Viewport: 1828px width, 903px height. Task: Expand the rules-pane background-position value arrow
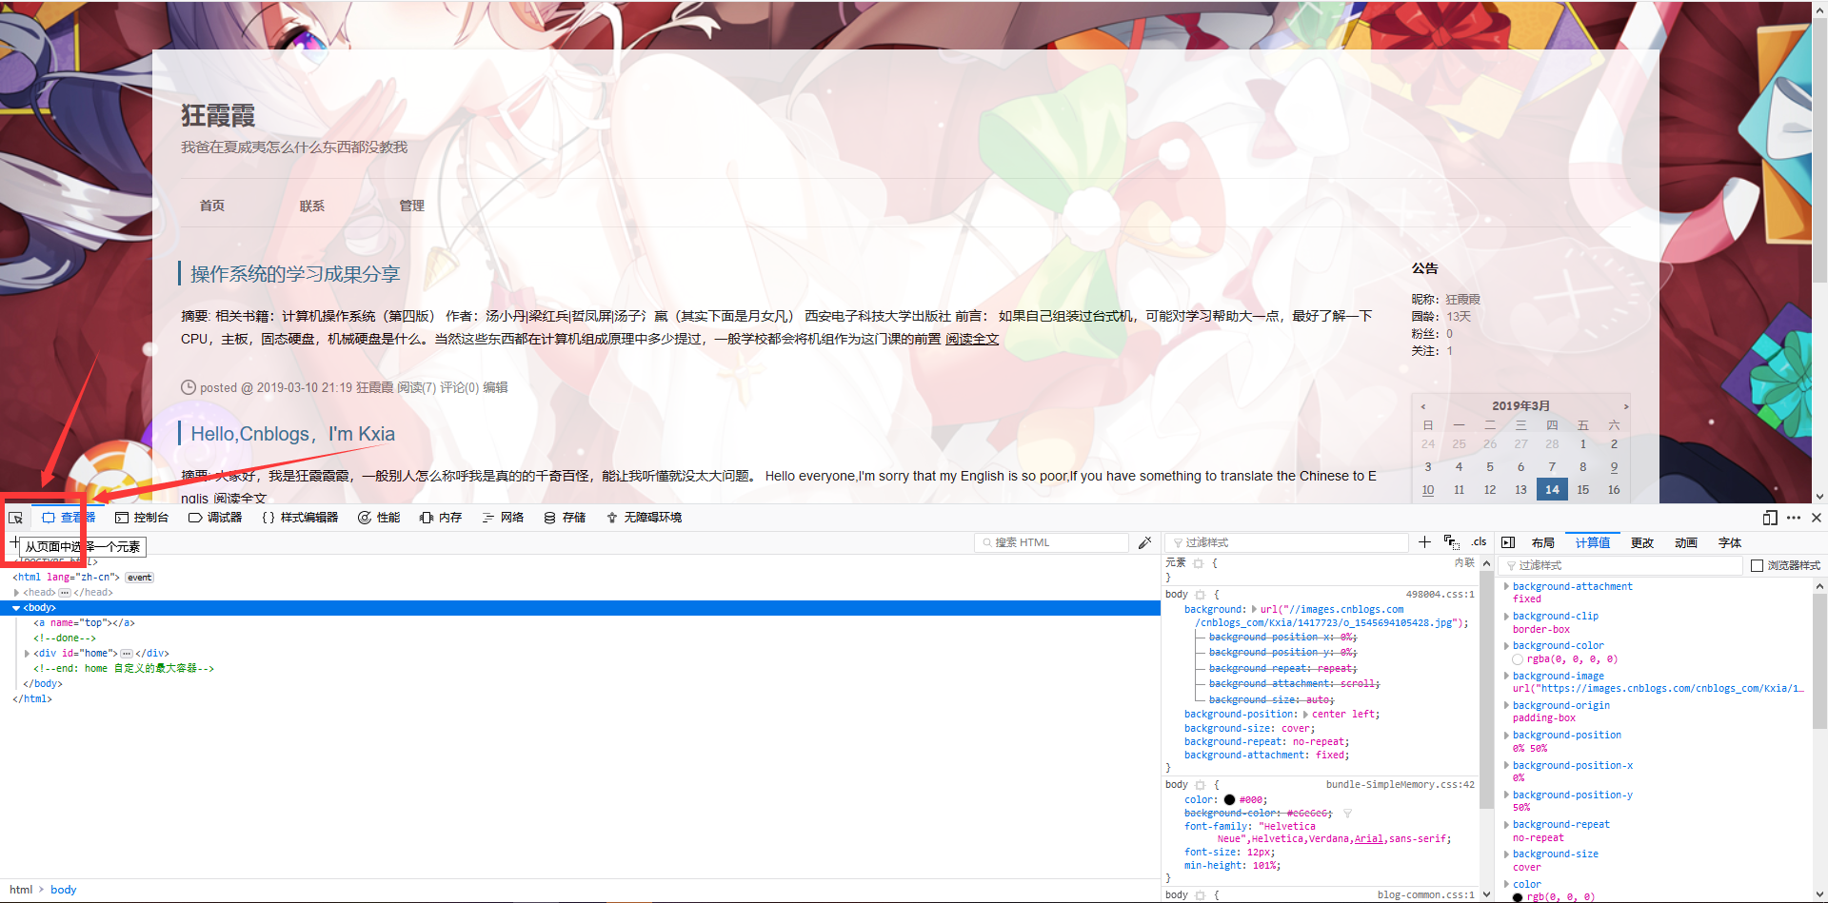[x=1305, y=715]
